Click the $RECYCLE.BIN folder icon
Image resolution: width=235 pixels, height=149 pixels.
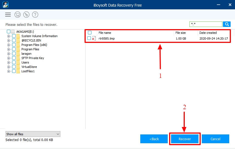click(x=18, y=40)
